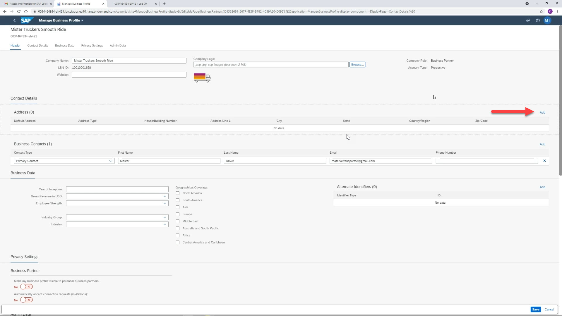
Task: Check Australia and South Pacific coverage
Action: pyautogui.click(x=178, y=228)
